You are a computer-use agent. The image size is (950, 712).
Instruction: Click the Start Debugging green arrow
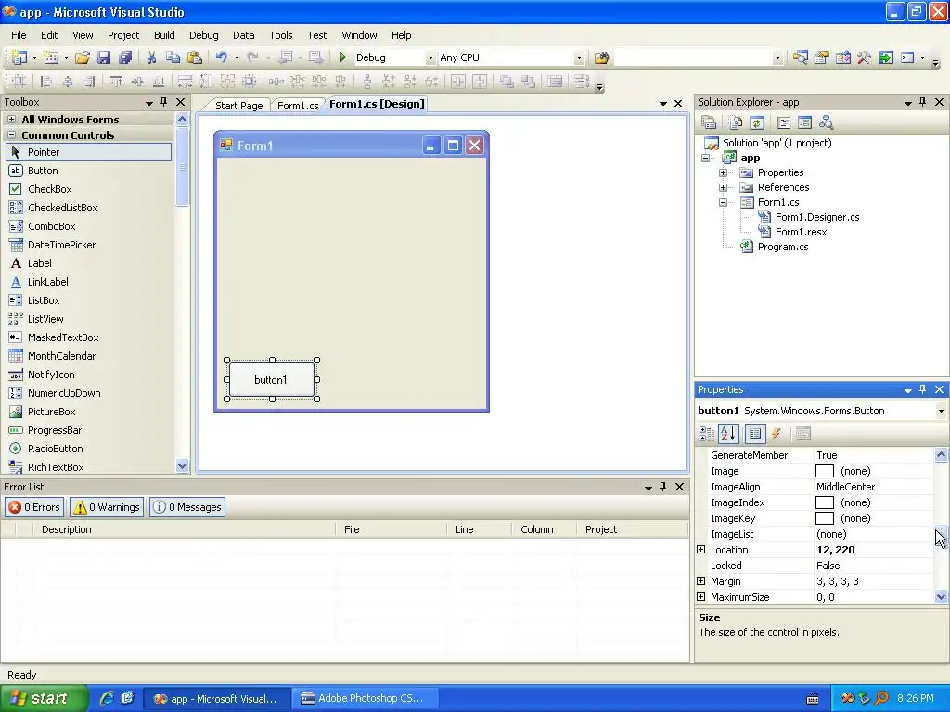coord(343,57)
